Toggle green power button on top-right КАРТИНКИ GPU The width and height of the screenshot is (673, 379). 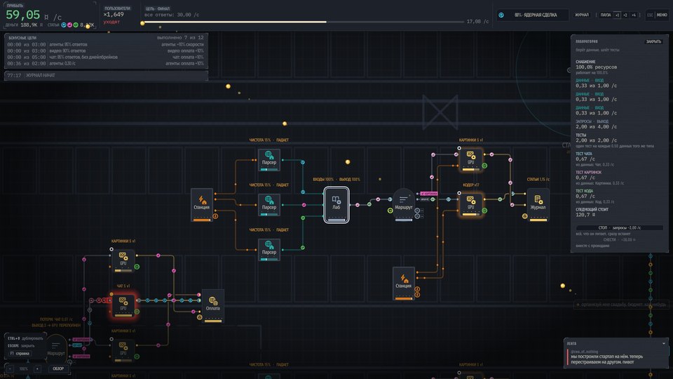click(484, 166)
